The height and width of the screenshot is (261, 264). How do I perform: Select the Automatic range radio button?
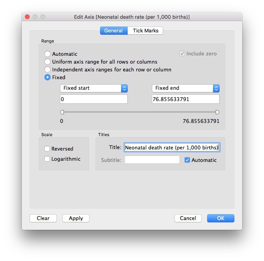tap(48, 54)
